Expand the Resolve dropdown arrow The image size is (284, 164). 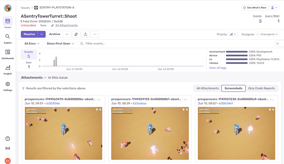[41, 34]
